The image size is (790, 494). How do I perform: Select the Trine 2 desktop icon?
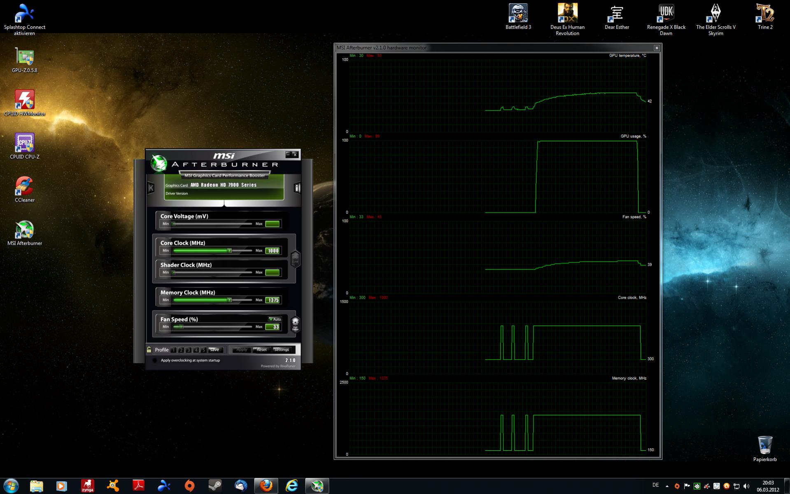click(765, 16)
